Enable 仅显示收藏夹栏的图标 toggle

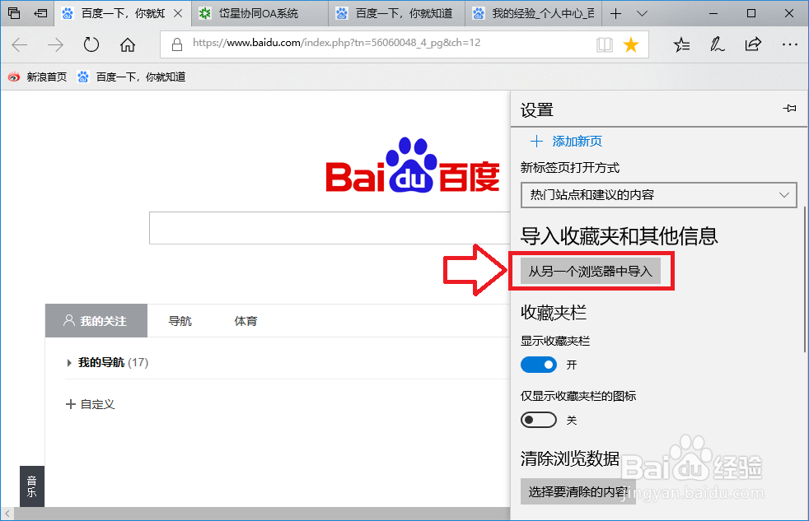click(x=539, y=420)
